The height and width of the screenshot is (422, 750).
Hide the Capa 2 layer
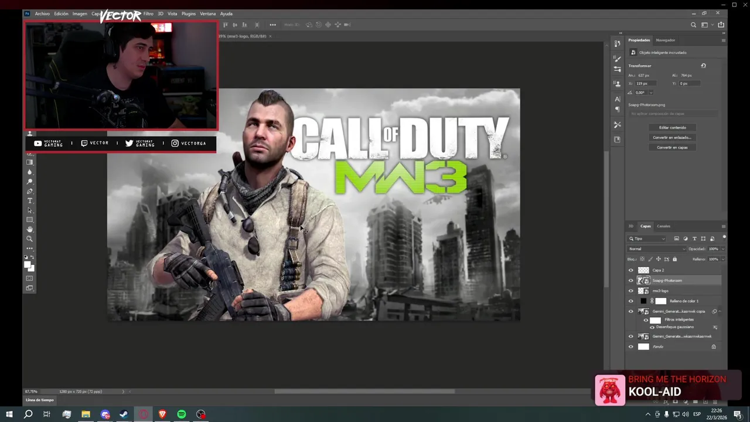pyautogui.click(x=631, y=270)
